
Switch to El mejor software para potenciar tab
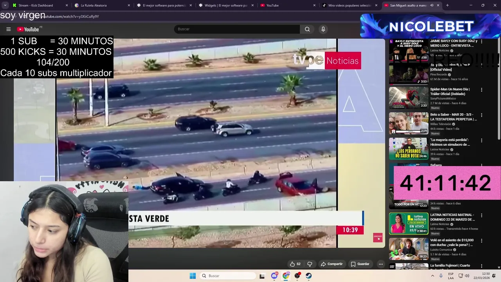pos(164,5)
